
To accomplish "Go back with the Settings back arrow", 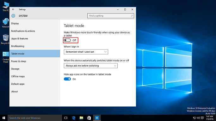I will pos(13,9).
